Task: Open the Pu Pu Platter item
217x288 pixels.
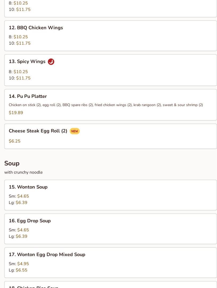Action: click(x=28, y=96)
